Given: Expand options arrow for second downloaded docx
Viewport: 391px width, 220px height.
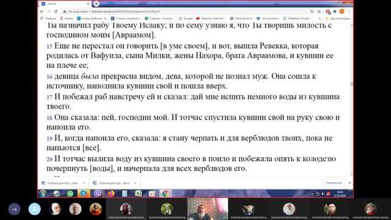Looking at the screenshot, I should (x=135, y=183).
